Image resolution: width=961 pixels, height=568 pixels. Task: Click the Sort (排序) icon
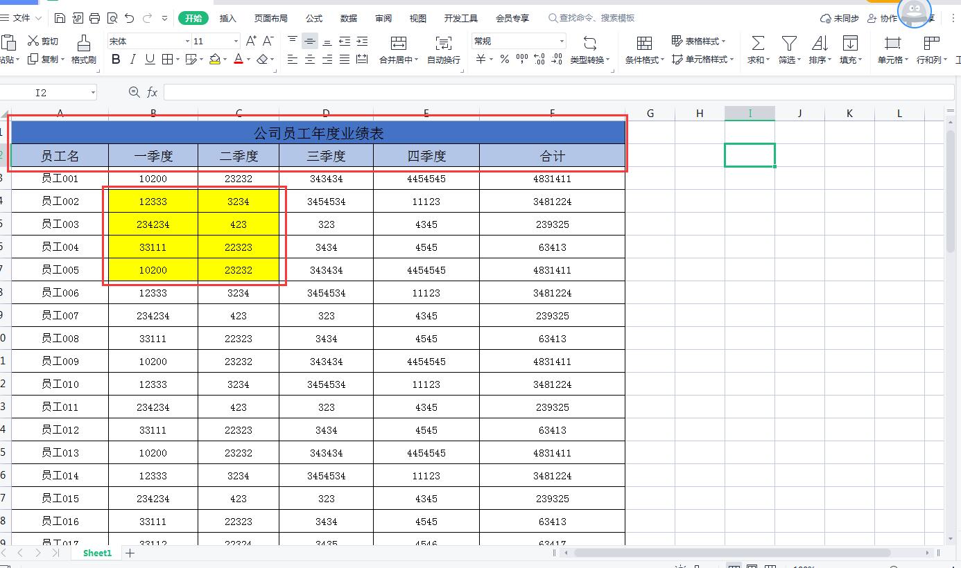click(x=820, y=44)
